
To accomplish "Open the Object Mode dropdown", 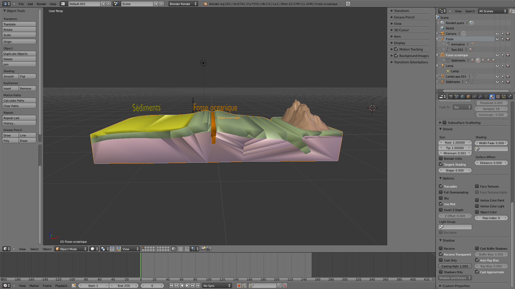I will click(71, 249).
